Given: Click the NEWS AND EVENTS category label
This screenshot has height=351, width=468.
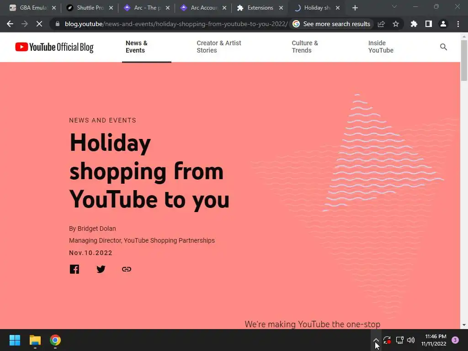Looking at the screenshot, I should tap(103, 120).
